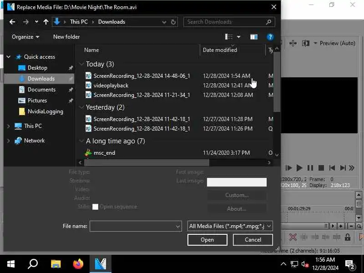Select Network in the sidebar

coord(34,141)
